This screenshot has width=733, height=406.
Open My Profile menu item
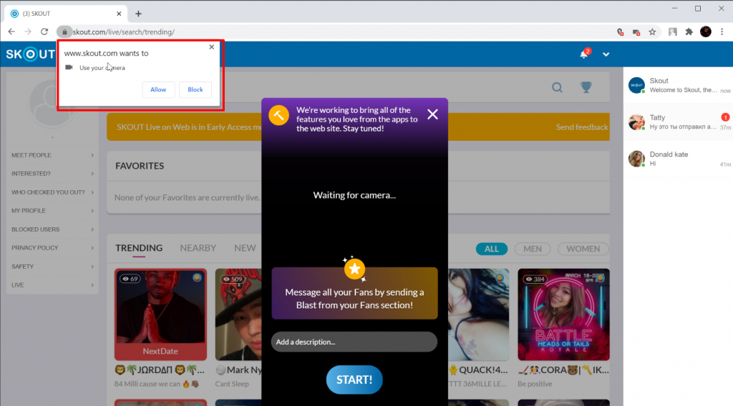[52, 211]
